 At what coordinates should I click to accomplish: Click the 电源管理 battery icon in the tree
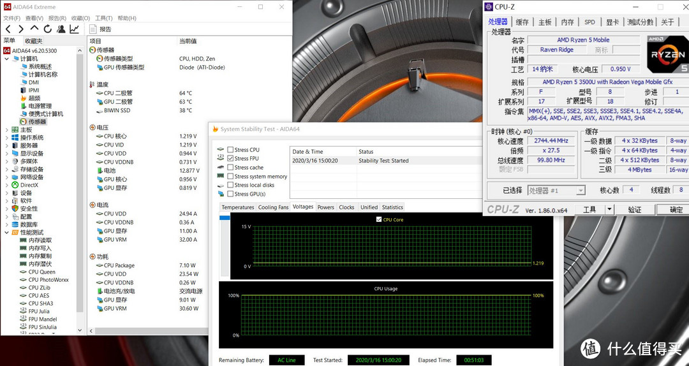pyautogui.click(x=24, y=106)
